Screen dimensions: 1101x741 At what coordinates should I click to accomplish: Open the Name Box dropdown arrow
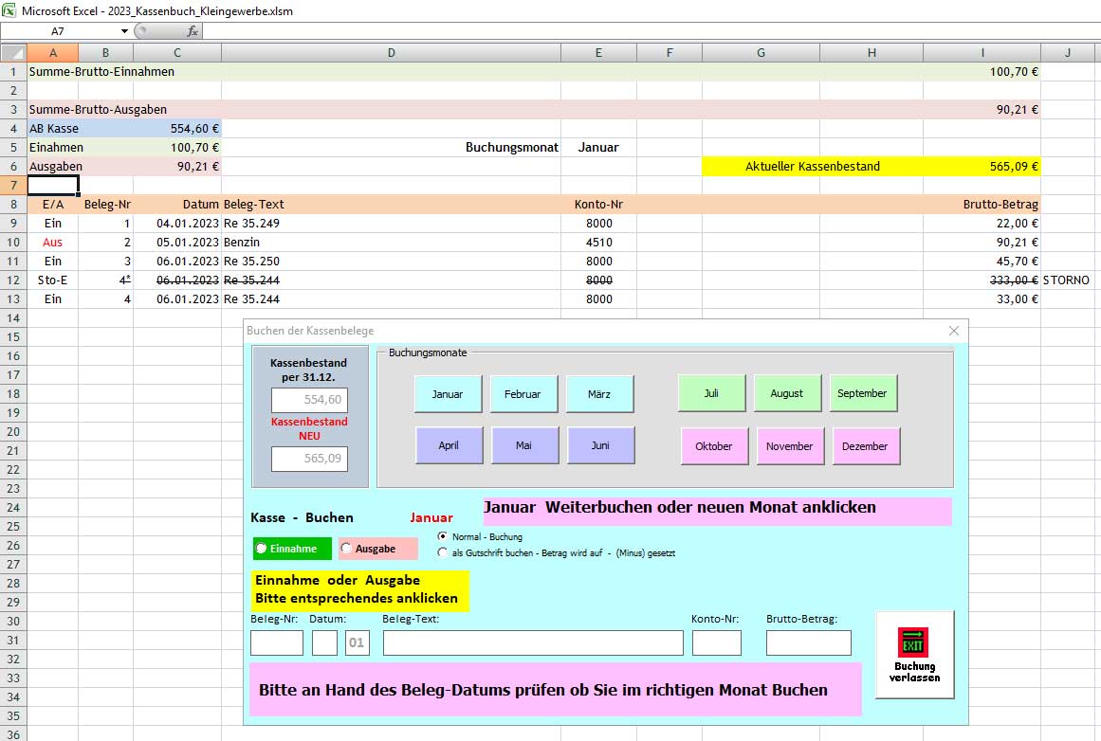point(123,31)
